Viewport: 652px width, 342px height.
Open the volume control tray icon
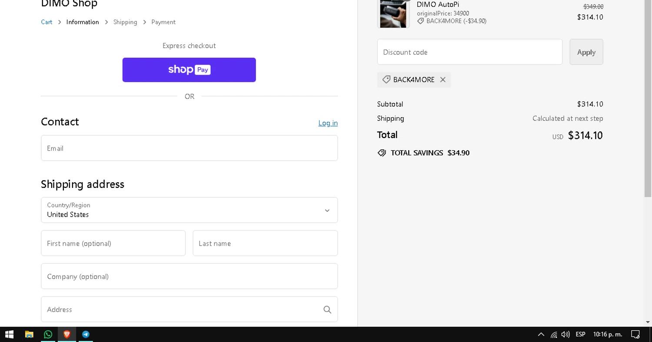click(x=566, y=334)
